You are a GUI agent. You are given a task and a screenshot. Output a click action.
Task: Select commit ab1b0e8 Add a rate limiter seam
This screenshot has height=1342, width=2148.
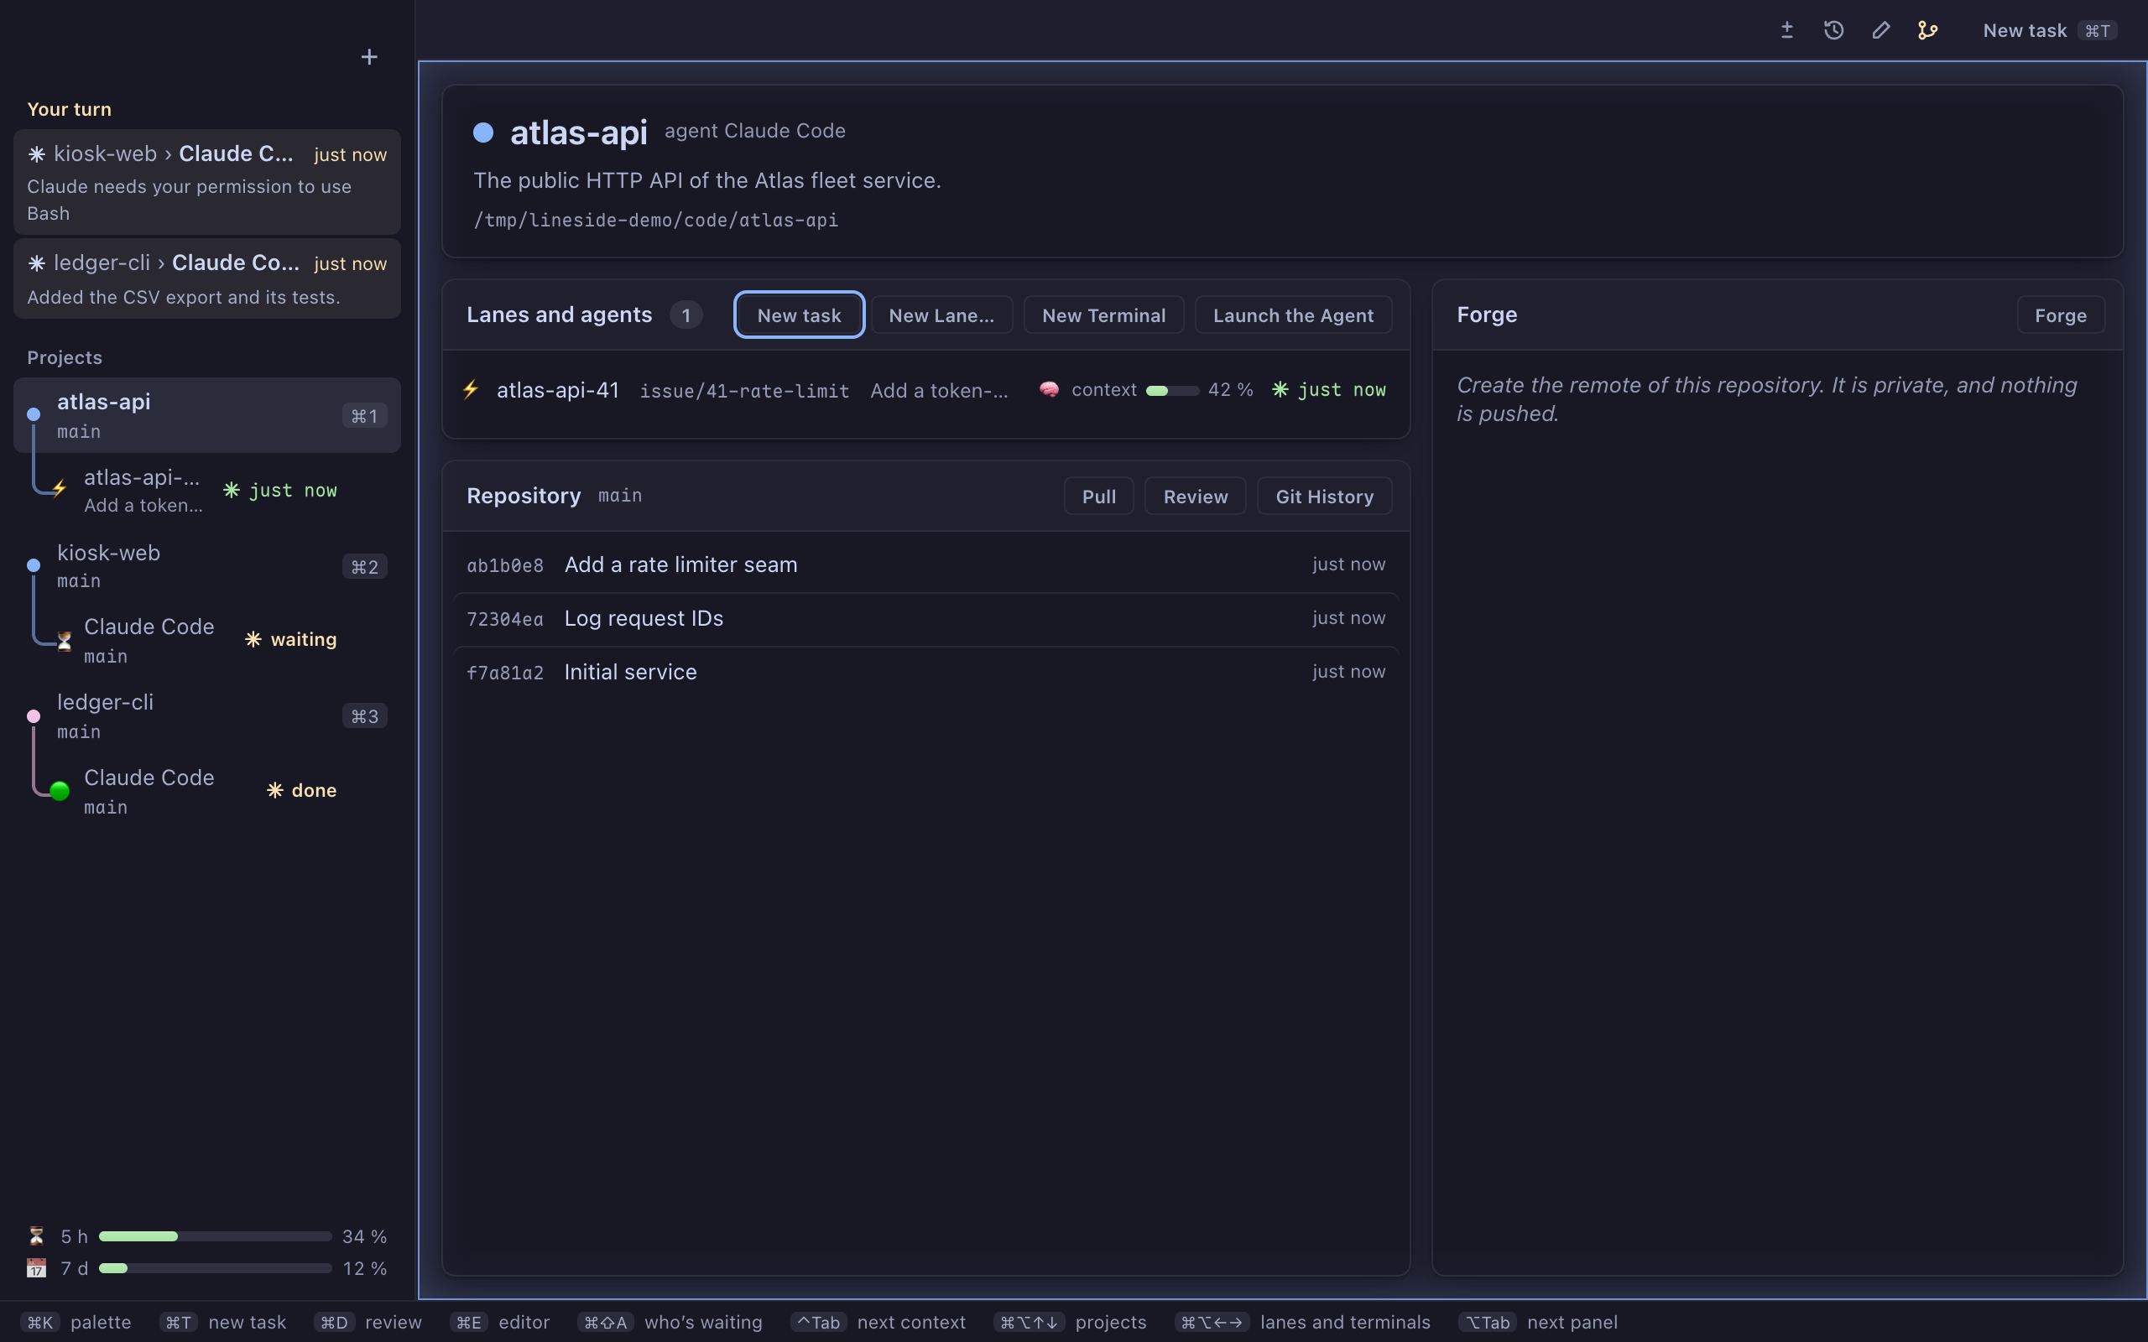(x=925, y=564)
